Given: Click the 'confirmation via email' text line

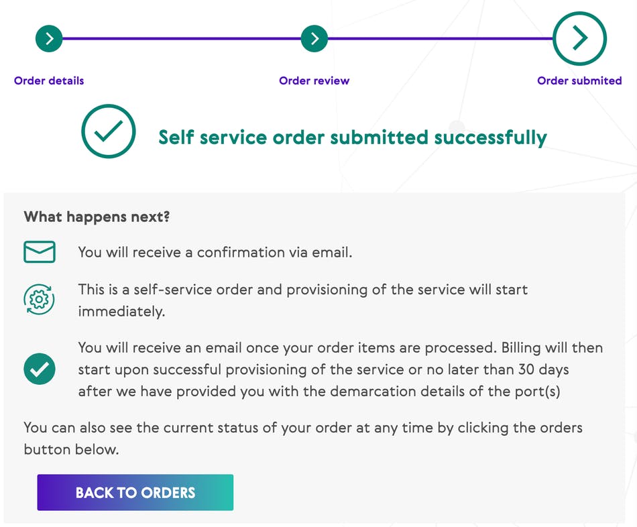Looking at the screenshot, I should click(x=215, y=253).
